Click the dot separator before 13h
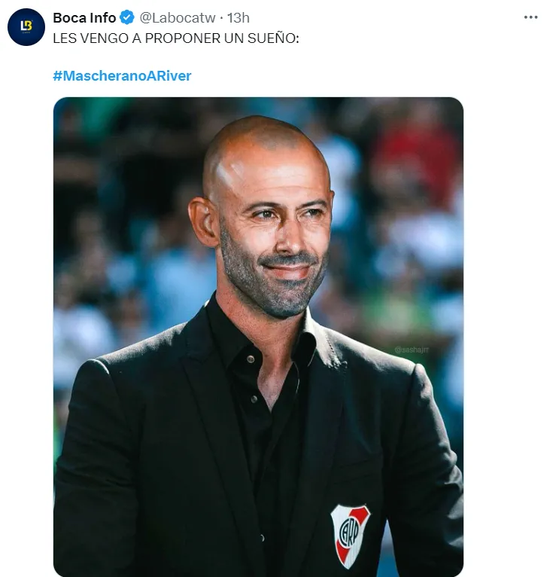This screenshot has width=547, height=577. [x=221, y=18]
